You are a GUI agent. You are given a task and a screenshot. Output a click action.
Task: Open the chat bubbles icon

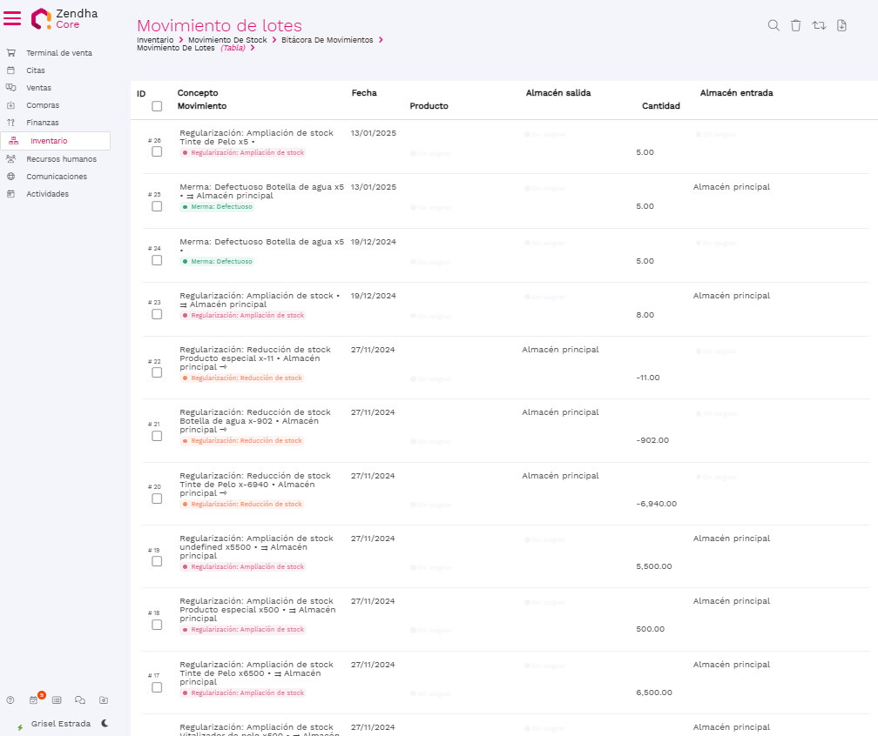(80, 699)
